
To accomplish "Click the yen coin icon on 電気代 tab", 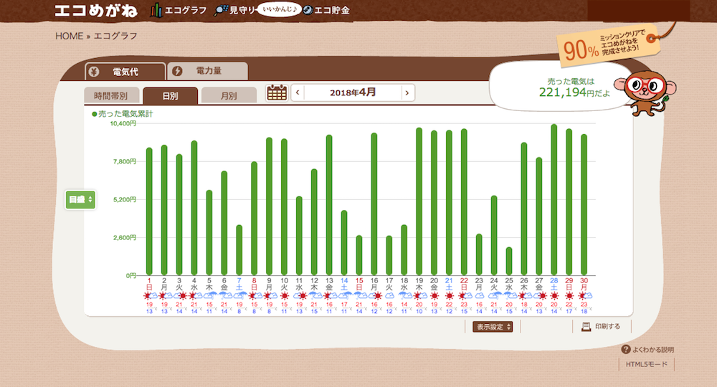I will pyautogui.click(x=94, y=72).
